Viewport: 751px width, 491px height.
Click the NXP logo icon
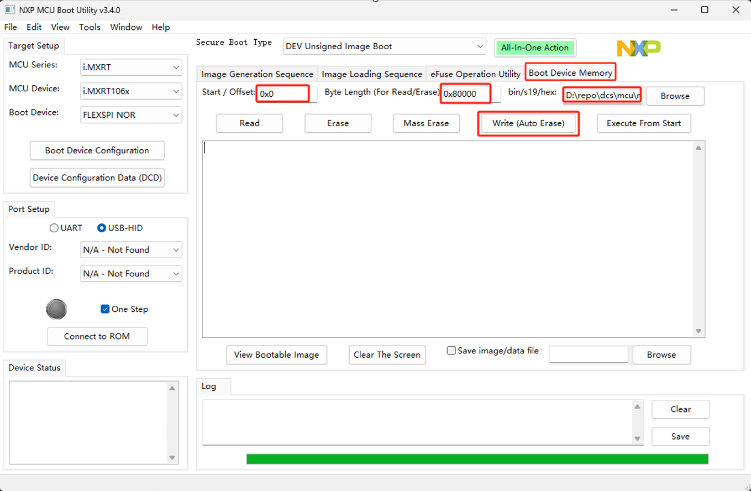tap(638, 48)
